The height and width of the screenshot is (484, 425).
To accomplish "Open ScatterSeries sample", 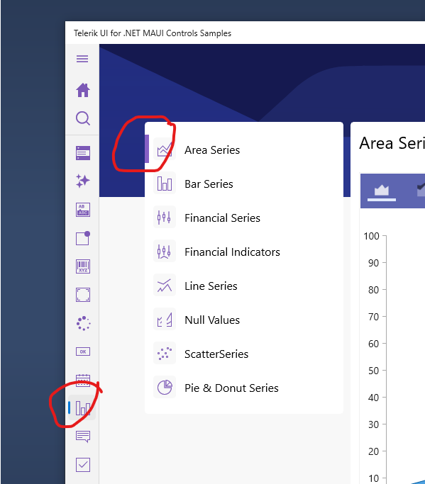I will tap(244, 354).
